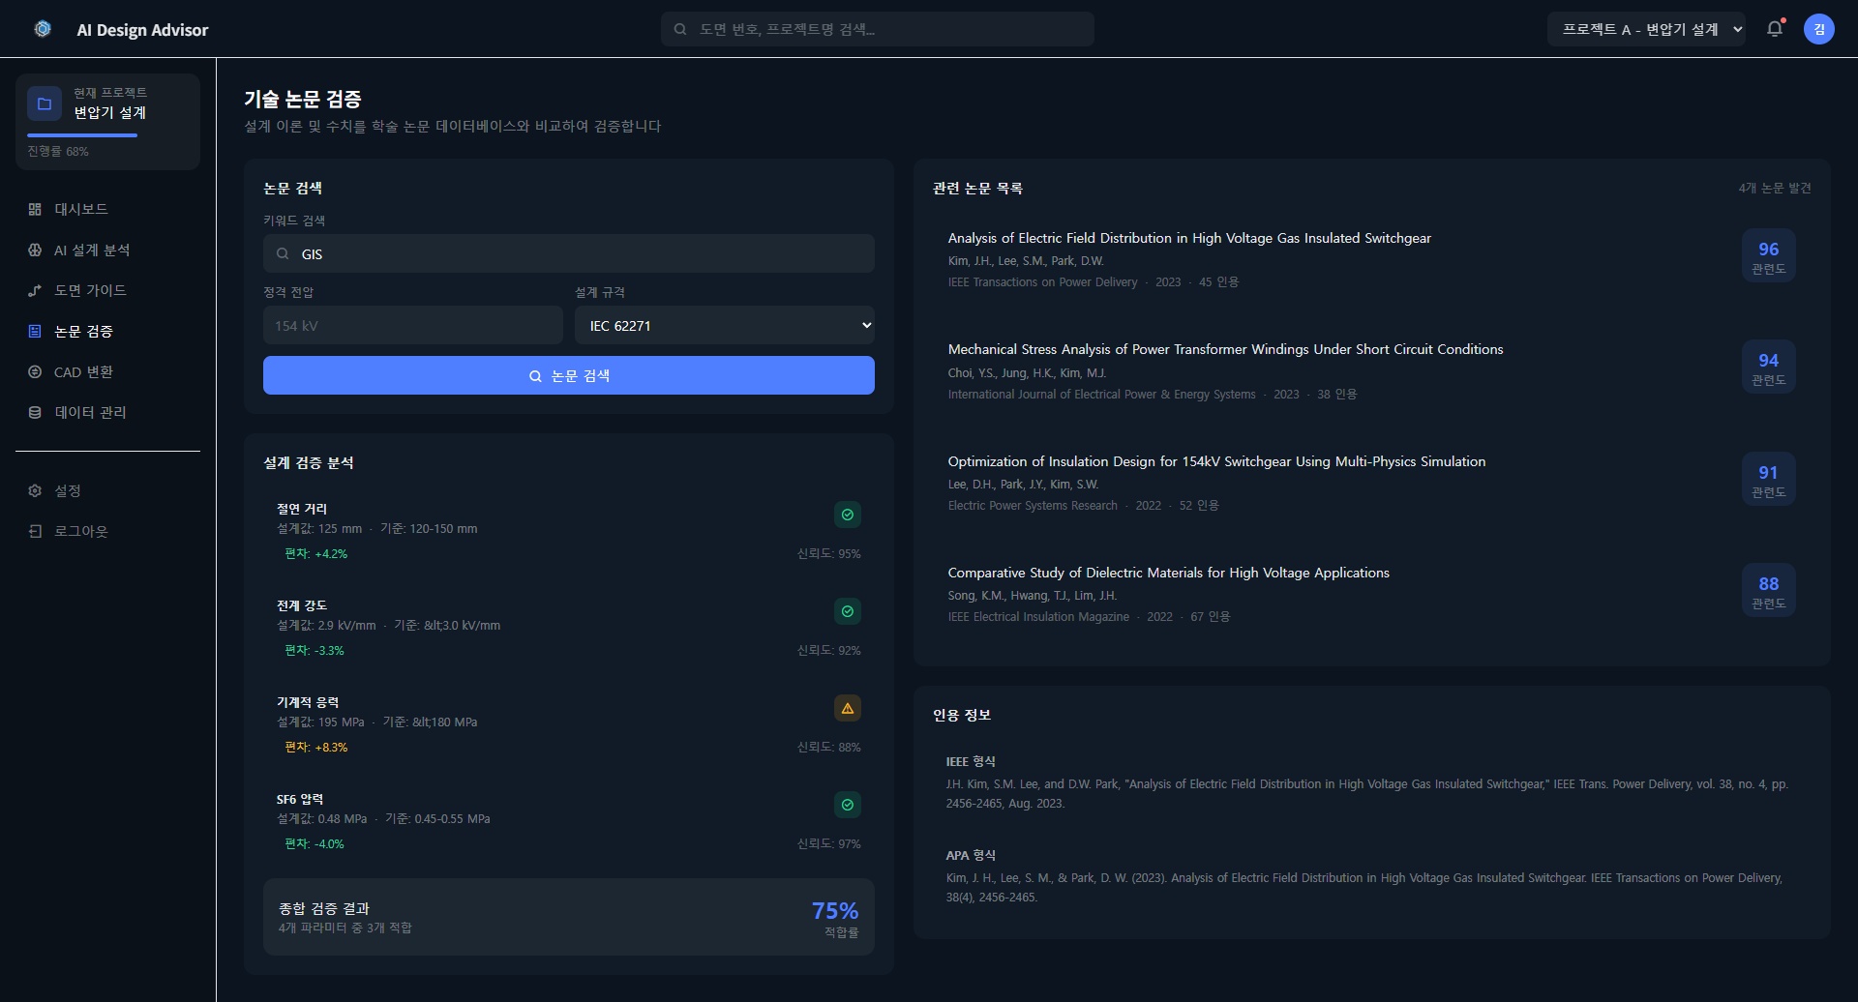Click the blue 논문 검색 button

[569, 375]
